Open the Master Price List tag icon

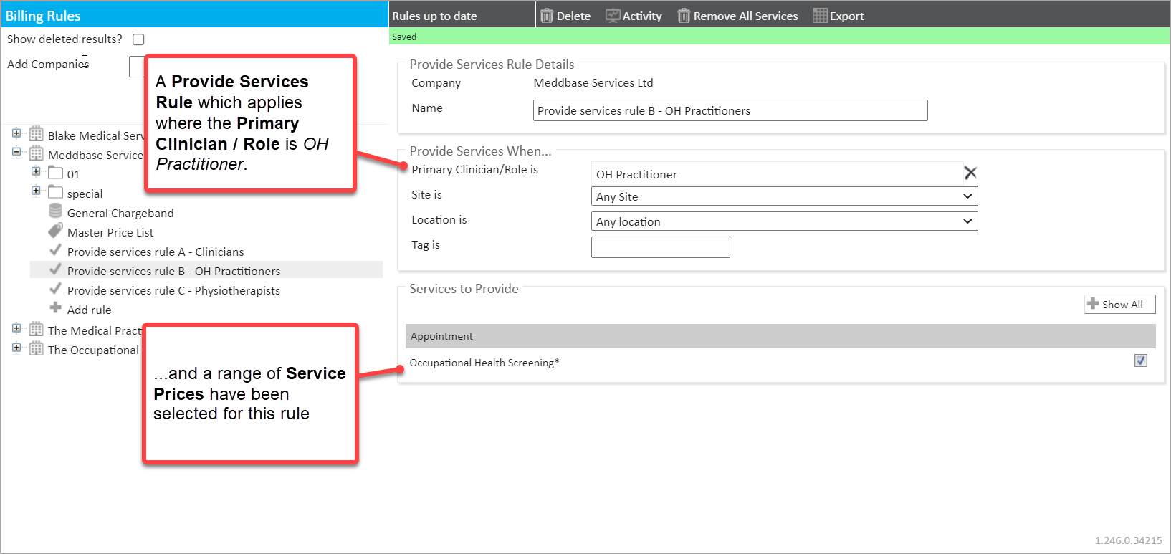tap(55, 231)
